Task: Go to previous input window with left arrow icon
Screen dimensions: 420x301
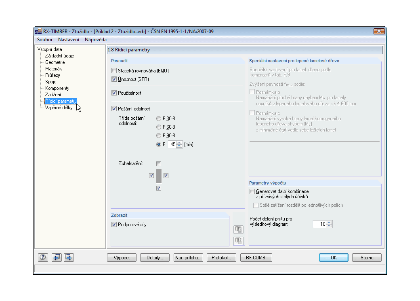Action: click(57, 257)
